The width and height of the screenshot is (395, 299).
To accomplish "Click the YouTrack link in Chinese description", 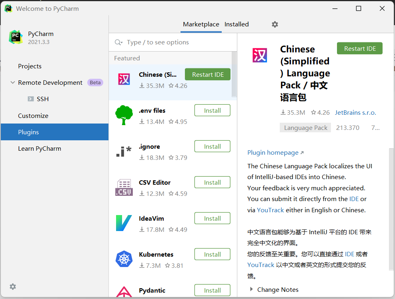I will point(261,265).
